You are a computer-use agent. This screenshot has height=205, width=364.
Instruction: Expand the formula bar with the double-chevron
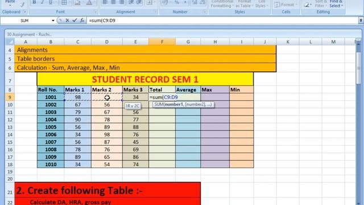(361, 20)
